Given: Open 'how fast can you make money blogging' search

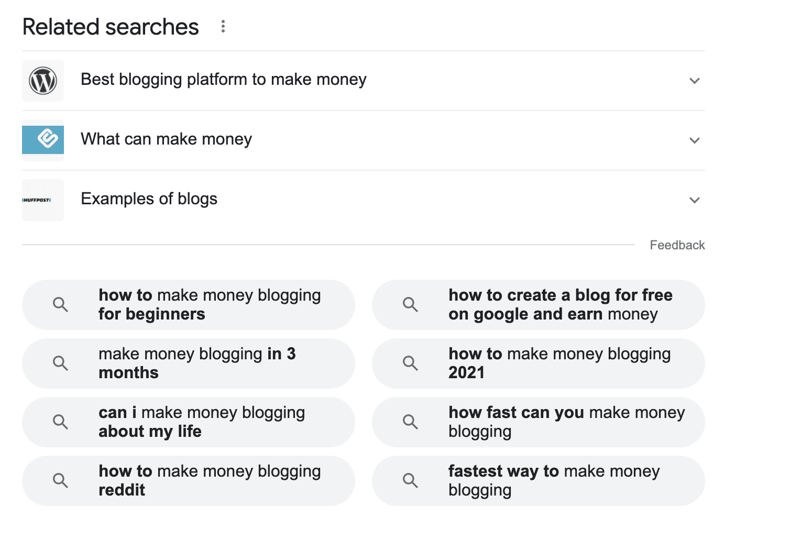Looking at the screenshot, I should tap(566, 422).
